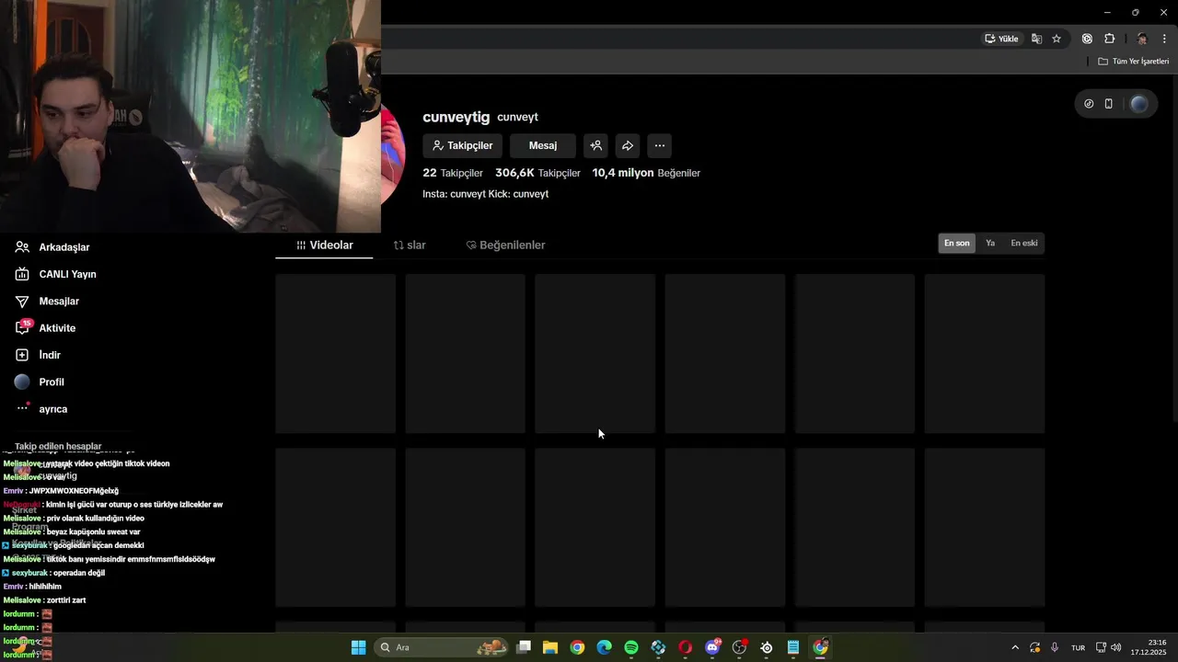Click the Aktivite icon with red badge

tap(23, 327)
